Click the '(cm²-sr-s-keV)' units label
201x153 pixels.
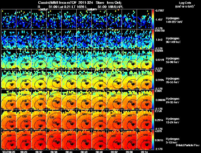click(x=185, y=7)
